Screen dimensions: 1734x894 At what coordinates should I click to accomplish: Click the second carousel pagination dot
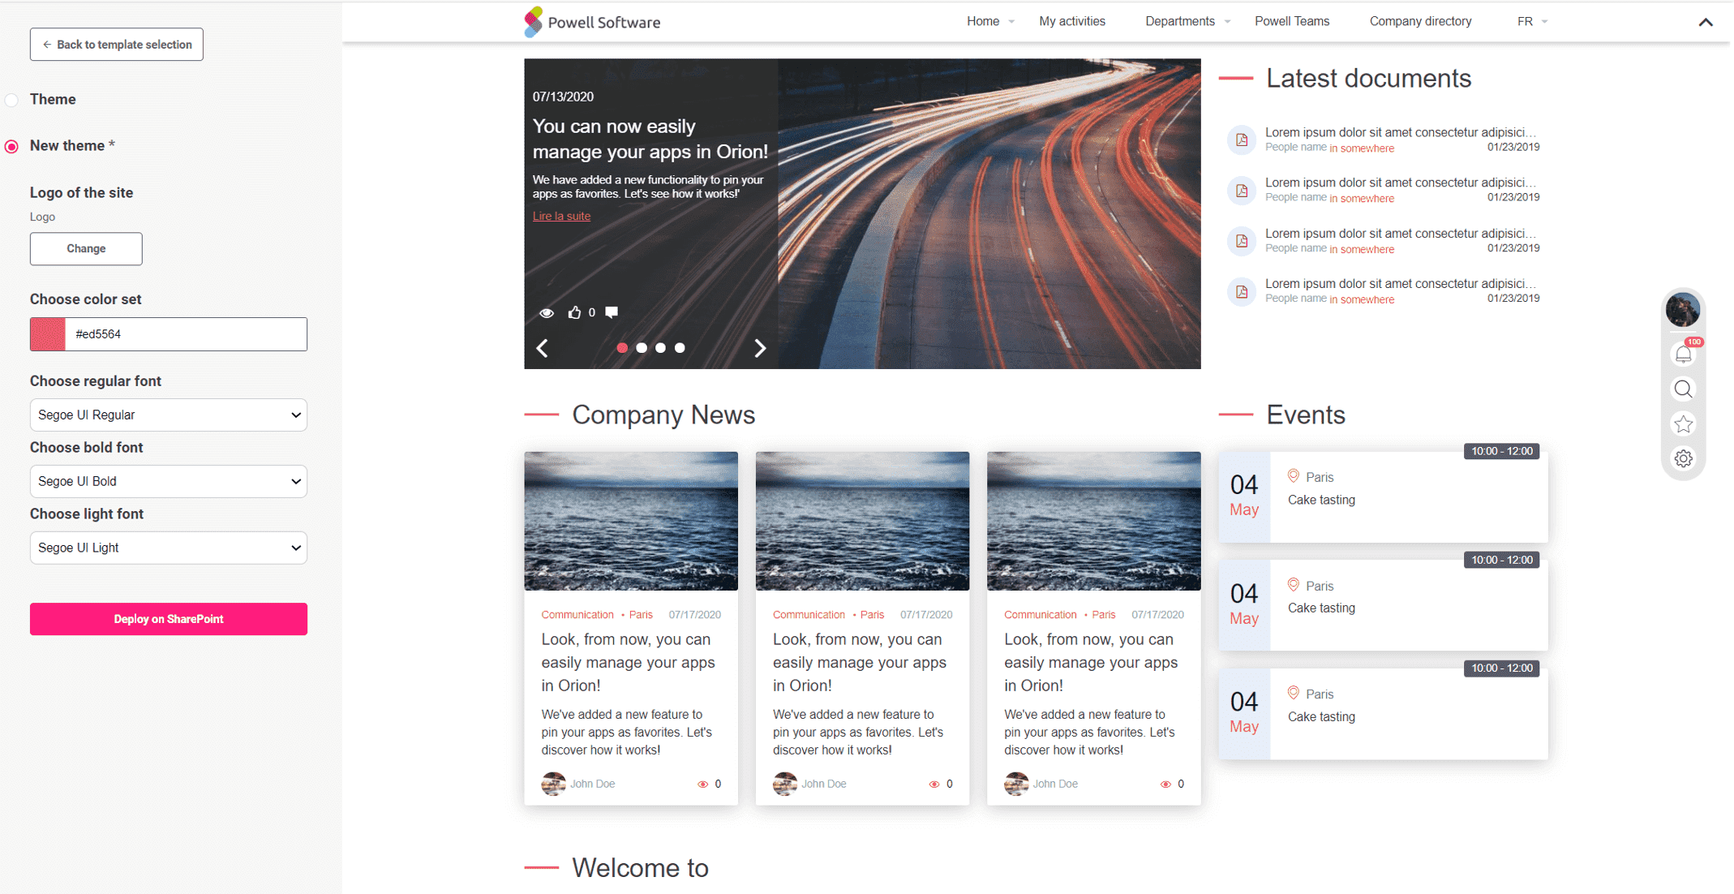coord(642,347)
